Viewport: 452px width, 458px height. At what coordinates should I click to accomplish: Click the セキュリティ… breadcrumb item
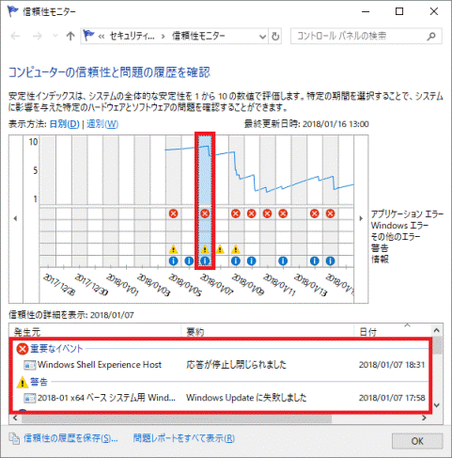pyautogui.click(x=132, y=37)
